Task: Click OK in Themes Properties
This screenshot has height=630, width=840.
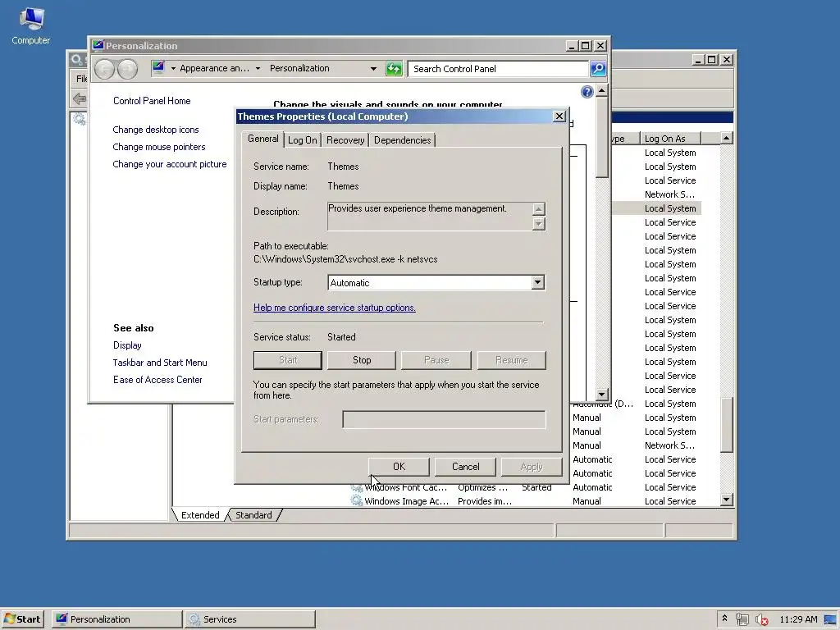Action: (x=399, y=467)
